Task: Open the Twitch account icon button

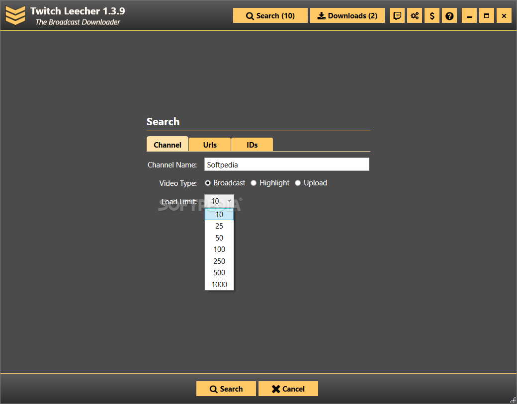Action: [397, 15]
